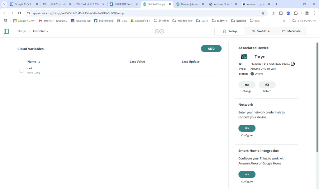Switch to the Metadata tab

291,31
